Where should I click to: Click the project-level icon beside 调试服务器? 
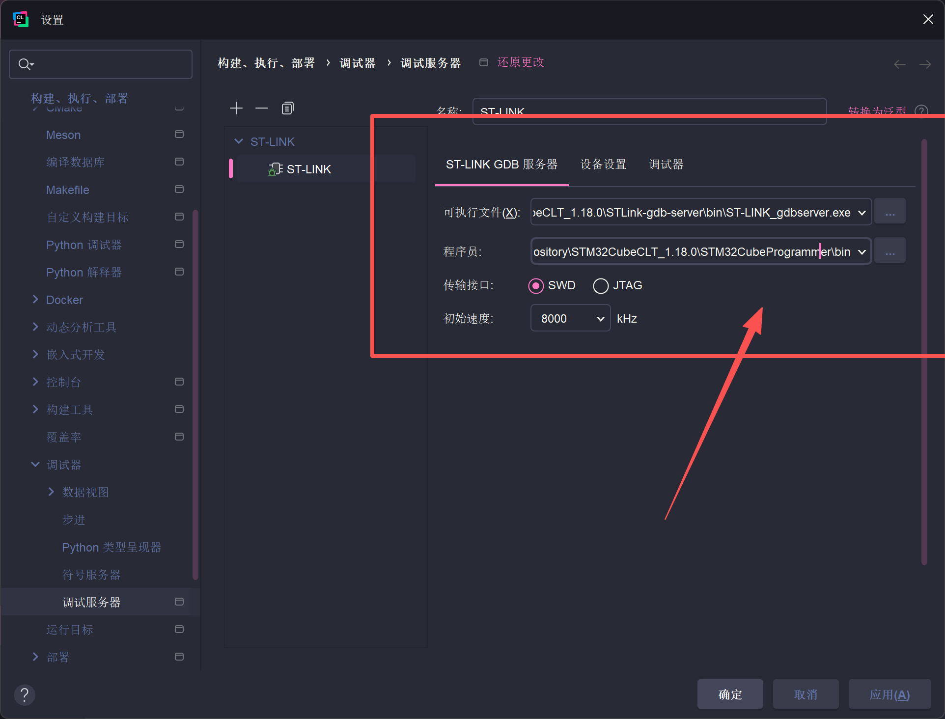coord(179,602)
